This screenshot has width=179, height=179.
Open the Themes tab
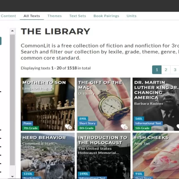[55, 16]
